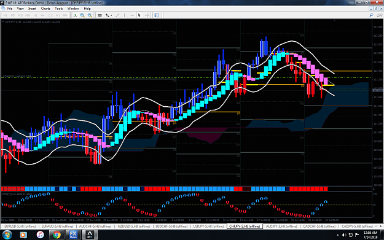This screenshot has height=240, width=384.
Task: Toggle the Auto Scroll chart button
Action: coord(75,15)
